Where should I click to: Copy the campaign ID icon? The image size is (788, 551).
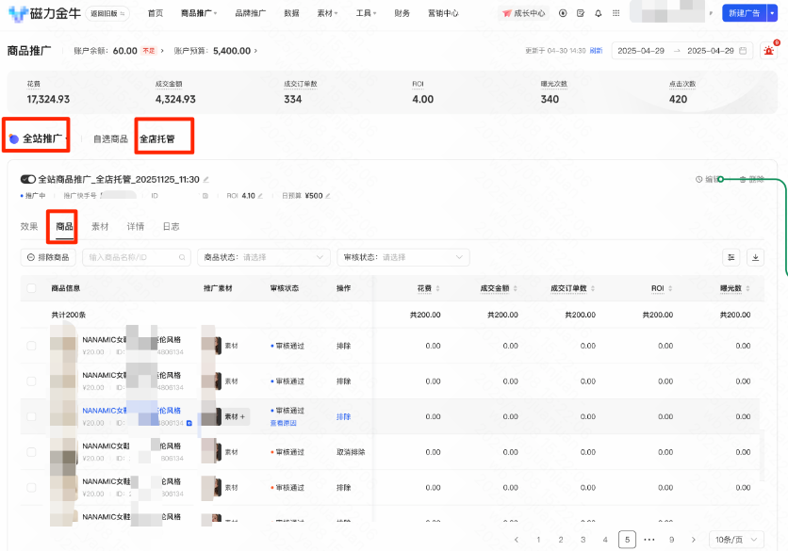[x=205, y=196]
